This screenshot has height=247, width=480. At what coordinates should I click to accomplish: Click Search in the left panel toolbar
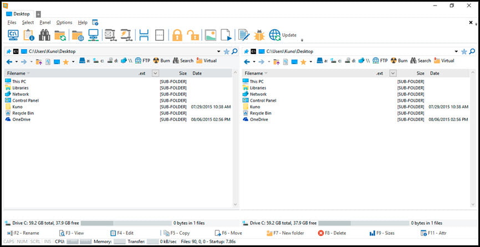(183, 60)
